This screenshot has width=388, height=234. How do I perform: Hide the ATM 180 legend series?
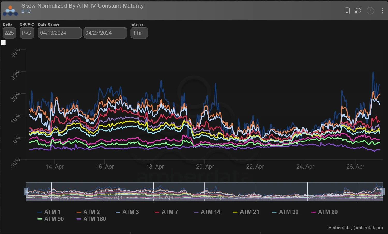91,219
